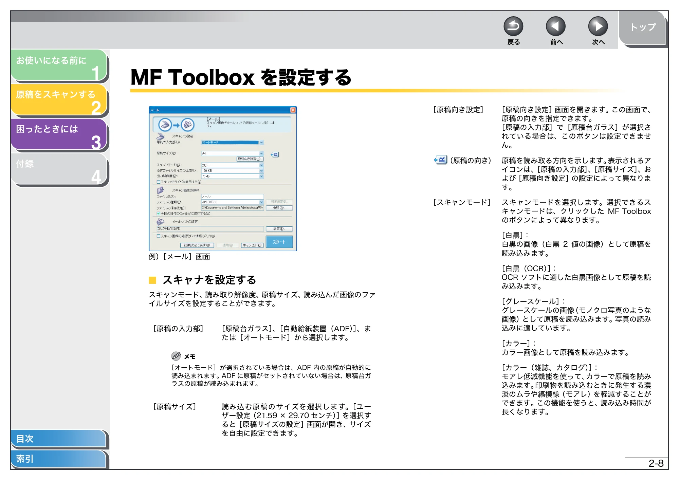This screenshot has width=679, height=480.
Task: Toggle スキャナドライバを表示する checkbox
Action: click(158, 182)
